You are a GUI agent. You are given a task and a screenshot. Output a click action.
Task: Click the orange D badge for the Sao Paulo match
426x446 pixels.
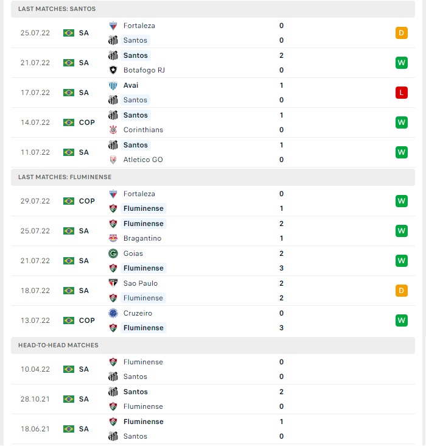(401, 291)
